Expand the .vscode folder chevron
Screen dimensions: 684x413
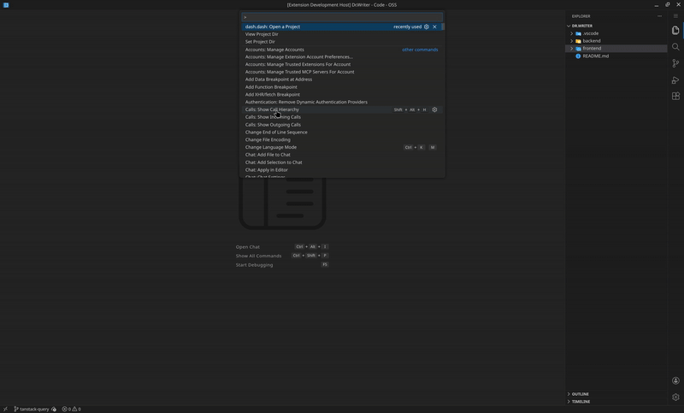tap(571, 33)
